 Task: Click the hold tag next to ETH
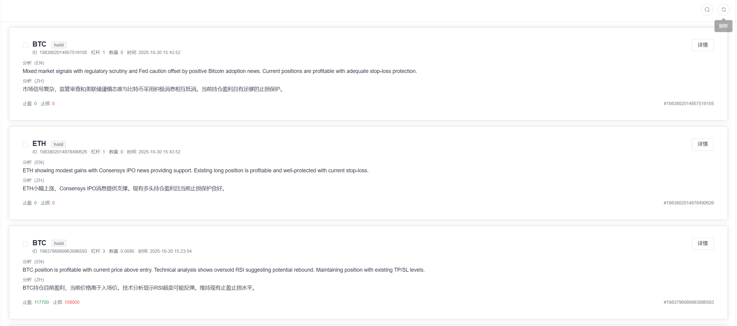pos(58,144)
